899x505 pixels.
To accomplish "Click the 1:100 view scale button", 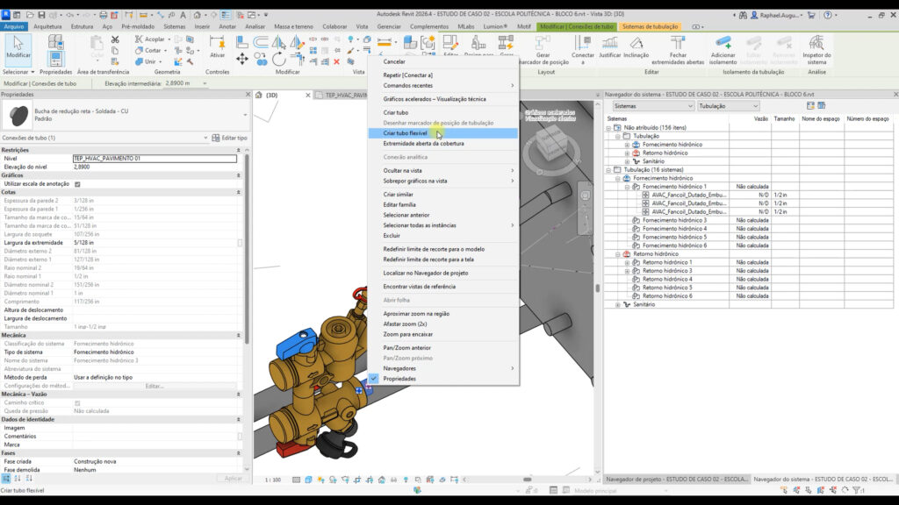I will 273,480.
